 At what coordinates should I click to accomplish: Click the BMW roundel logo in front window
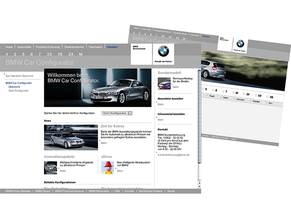163,51
